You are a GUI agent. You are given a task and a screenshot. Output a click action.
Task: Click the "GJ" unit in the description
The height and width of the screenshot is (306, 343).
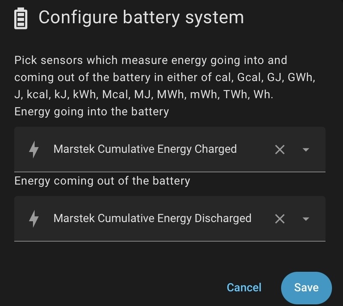tap(274, 78)
